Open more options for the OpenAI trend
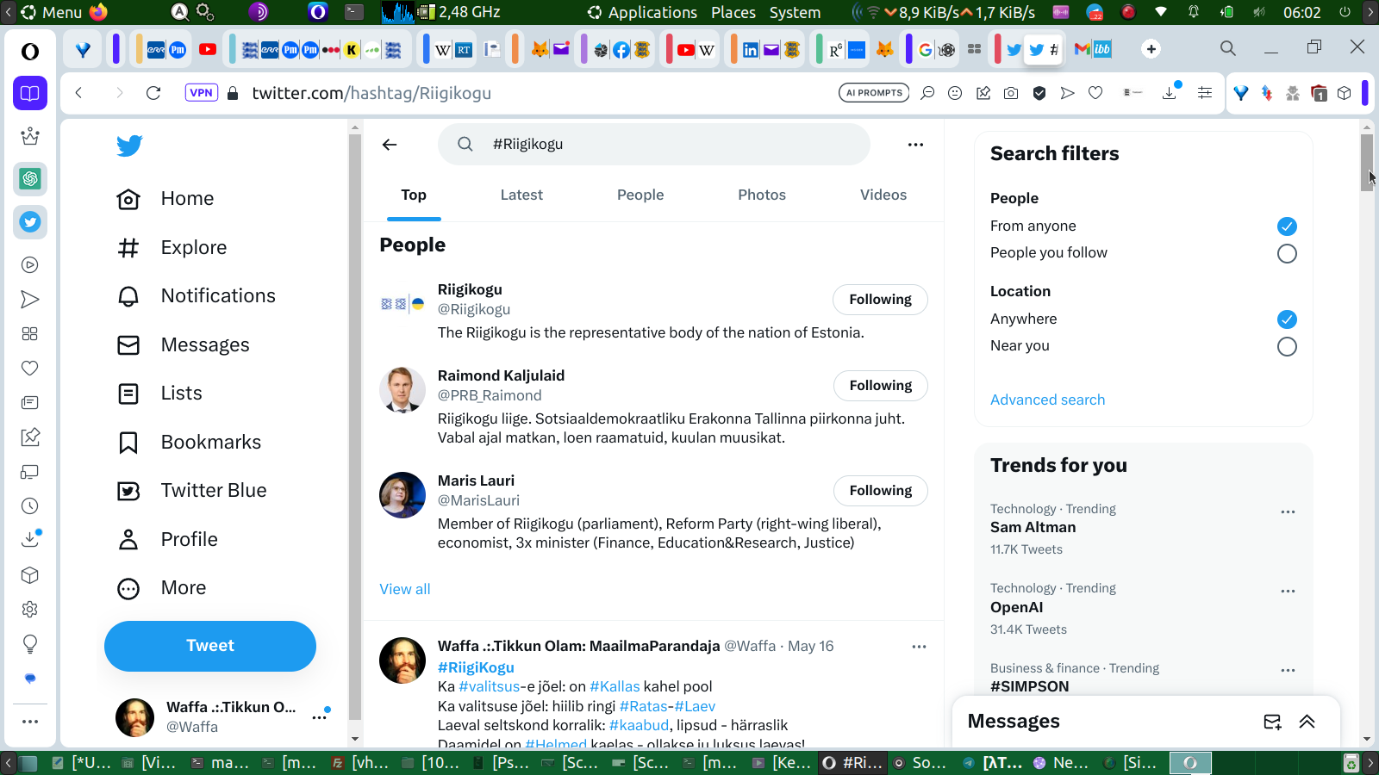 point(1288,591)
